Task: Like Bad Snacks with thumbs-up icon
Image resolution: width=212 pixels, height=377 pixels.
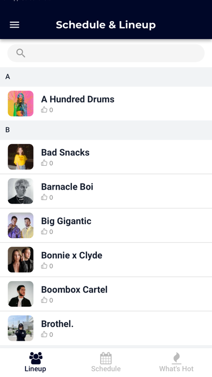Action: [x=44, y=163]
